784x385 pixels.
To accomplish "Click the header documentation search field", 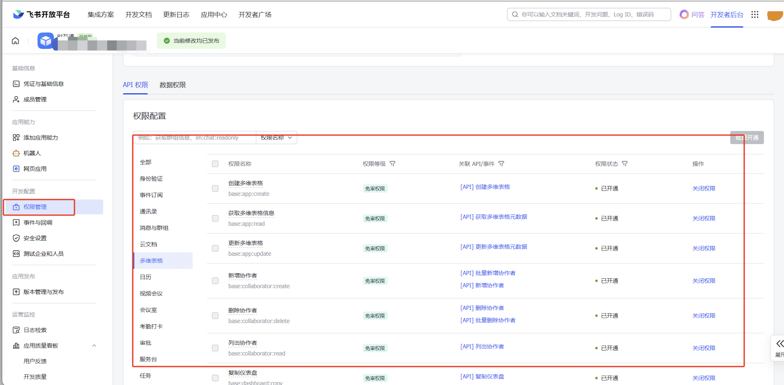I will [x=589, y=14].
